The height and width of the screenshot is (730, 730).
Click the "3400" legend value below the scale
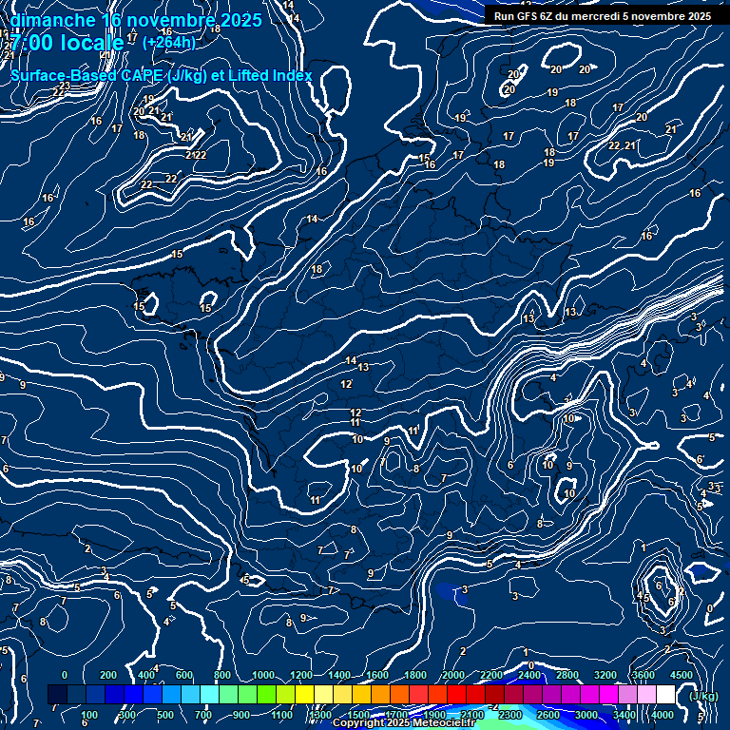pos(624,715)
